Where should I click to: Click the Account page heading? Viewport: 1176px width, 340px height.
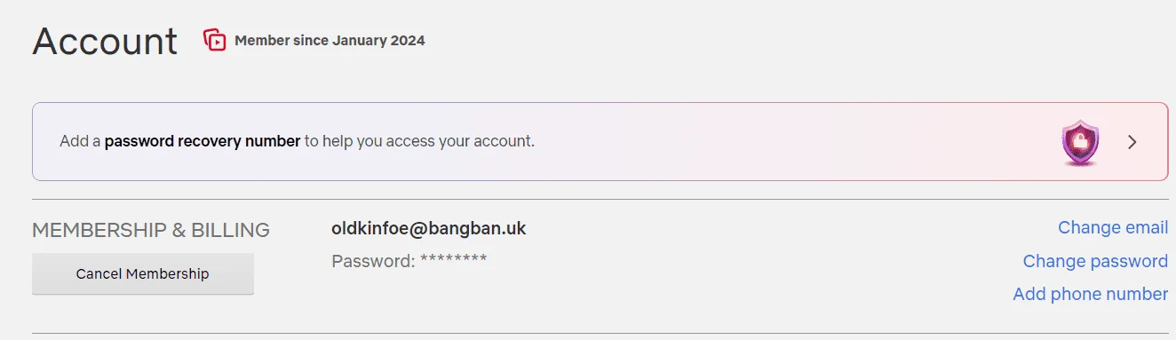(x=106, y=41)
